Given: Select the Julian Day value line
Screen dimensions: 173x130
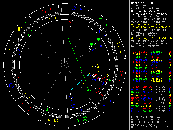Looking at the screenshot, I should [x=151, y=38].
